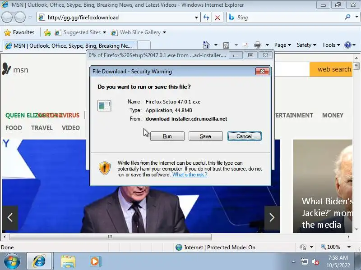Screen dimensions: 361x270
Task: Close the Security Warning dialog
Action: pyautogui.click(x=262, y=72)
